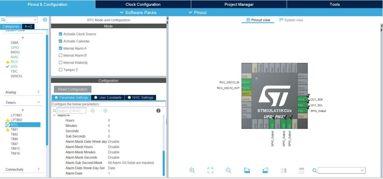Click Alarm Date Week Day Sel value Date
Viewport: 383px width, 179px height.
[x=112, y=168]
